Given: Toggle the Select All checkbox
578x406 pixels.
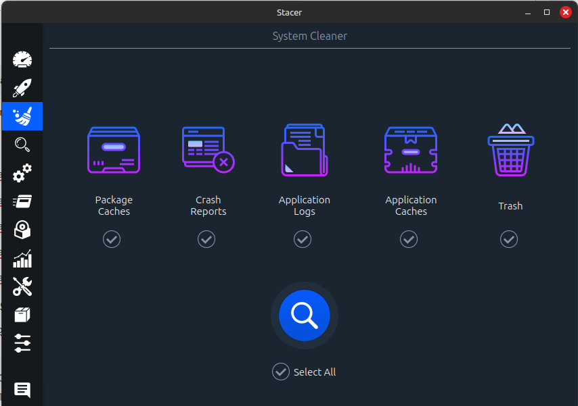Looking at the screenshot, I should coord(281,372).
